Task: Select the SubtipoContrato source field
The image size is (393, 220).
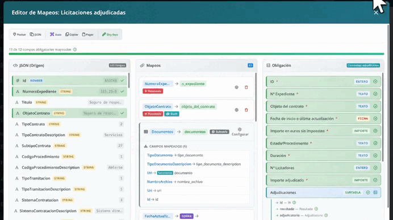Action: [x=69, y=146]
